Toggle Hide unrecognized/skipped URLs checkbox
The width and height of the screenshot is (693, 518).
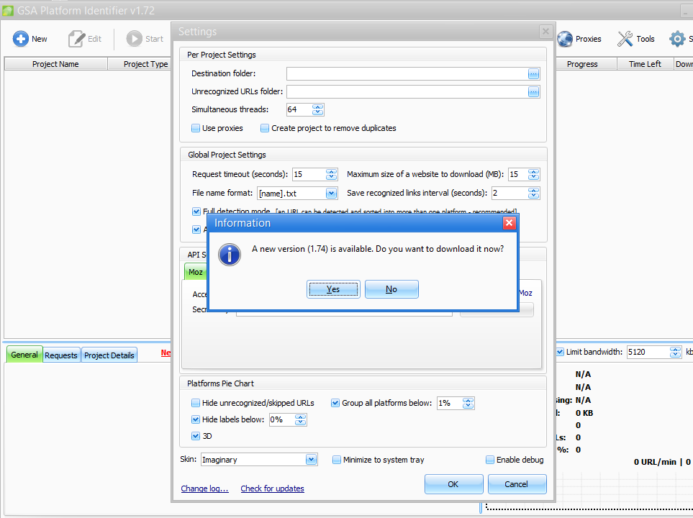point(195,403)
